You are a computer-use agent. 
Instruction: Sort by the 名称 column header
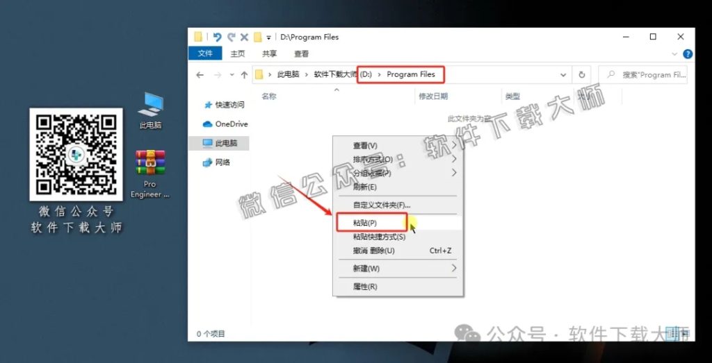pos(269,96)
